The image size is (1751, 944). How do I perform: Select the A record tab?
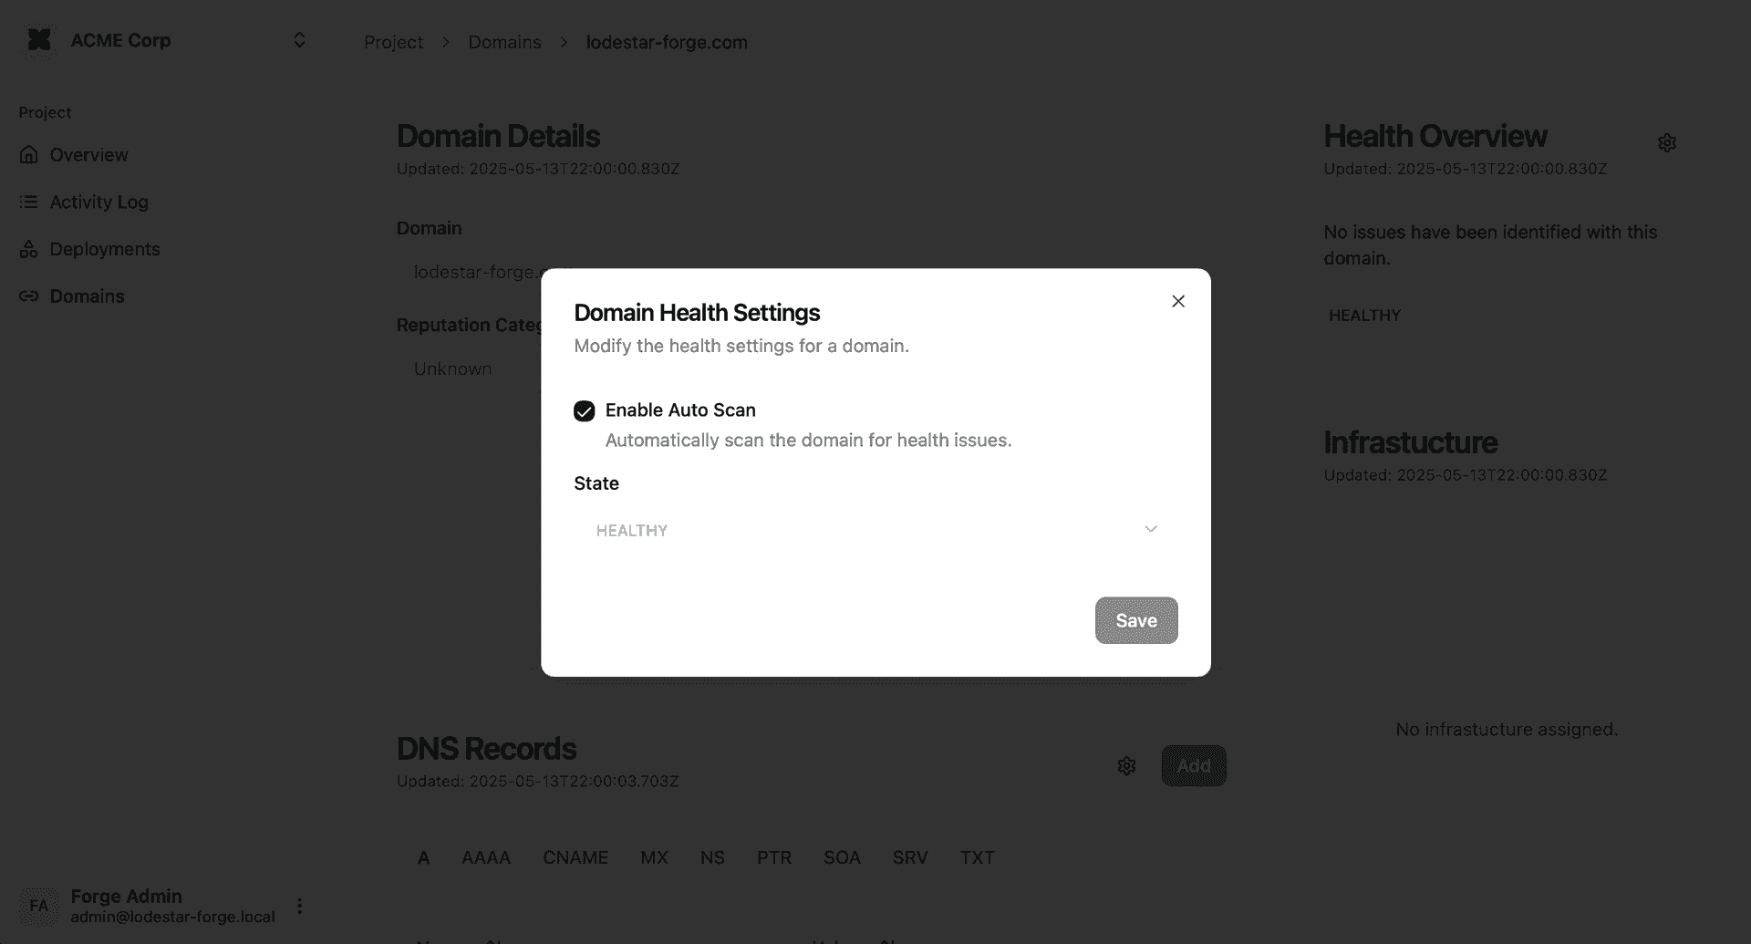point(423,857)
